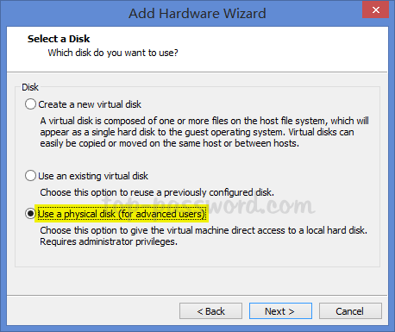The image size is (395, 332).
Task: Click the Add Hardware Wizard title bar
Action: coord(197,13)
